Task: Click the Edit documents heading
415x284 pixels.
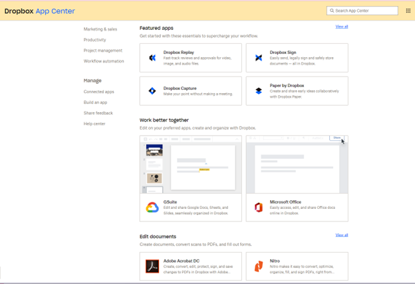Action: click(x=158, y=236)
